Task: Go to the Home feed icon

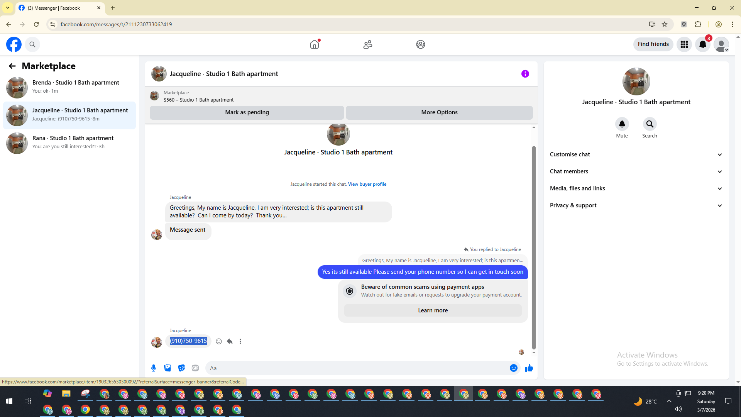Action: 315,44
